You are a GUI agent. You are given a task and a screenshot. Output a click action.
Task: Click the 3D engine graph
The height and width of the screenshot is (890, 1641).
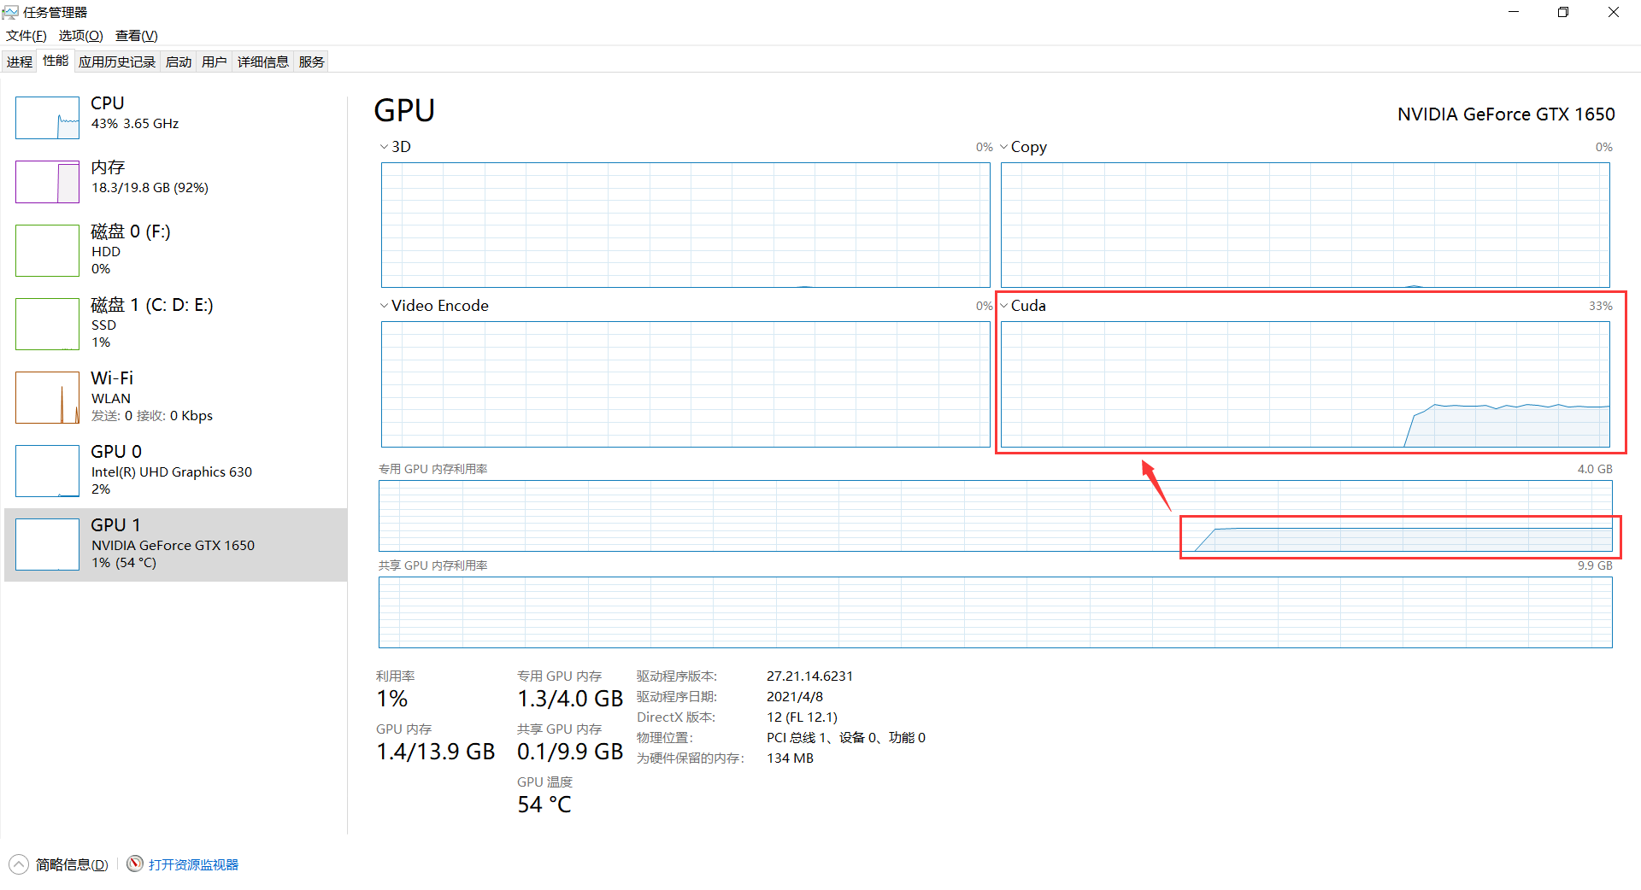pyautogui.click(x=685, y=225)
